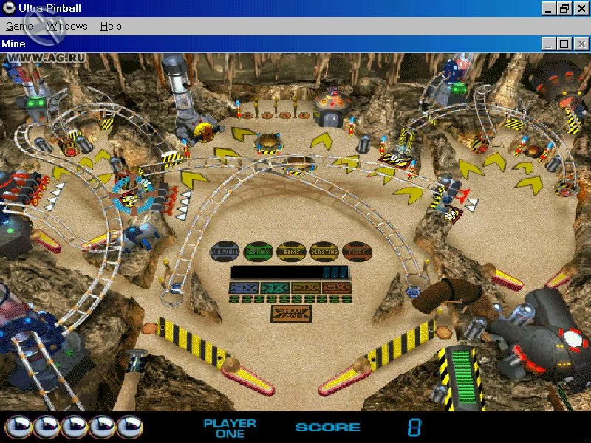The image size is (591, 443).
Task: Click the green REPAIRS round light
Action: pos(258,252)
